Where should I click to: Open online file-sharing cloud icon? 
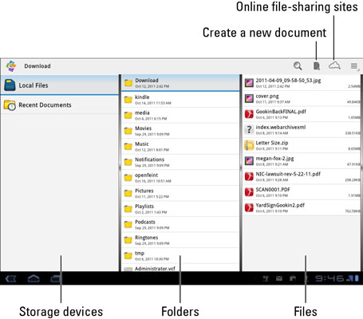(x=334, y=65)
